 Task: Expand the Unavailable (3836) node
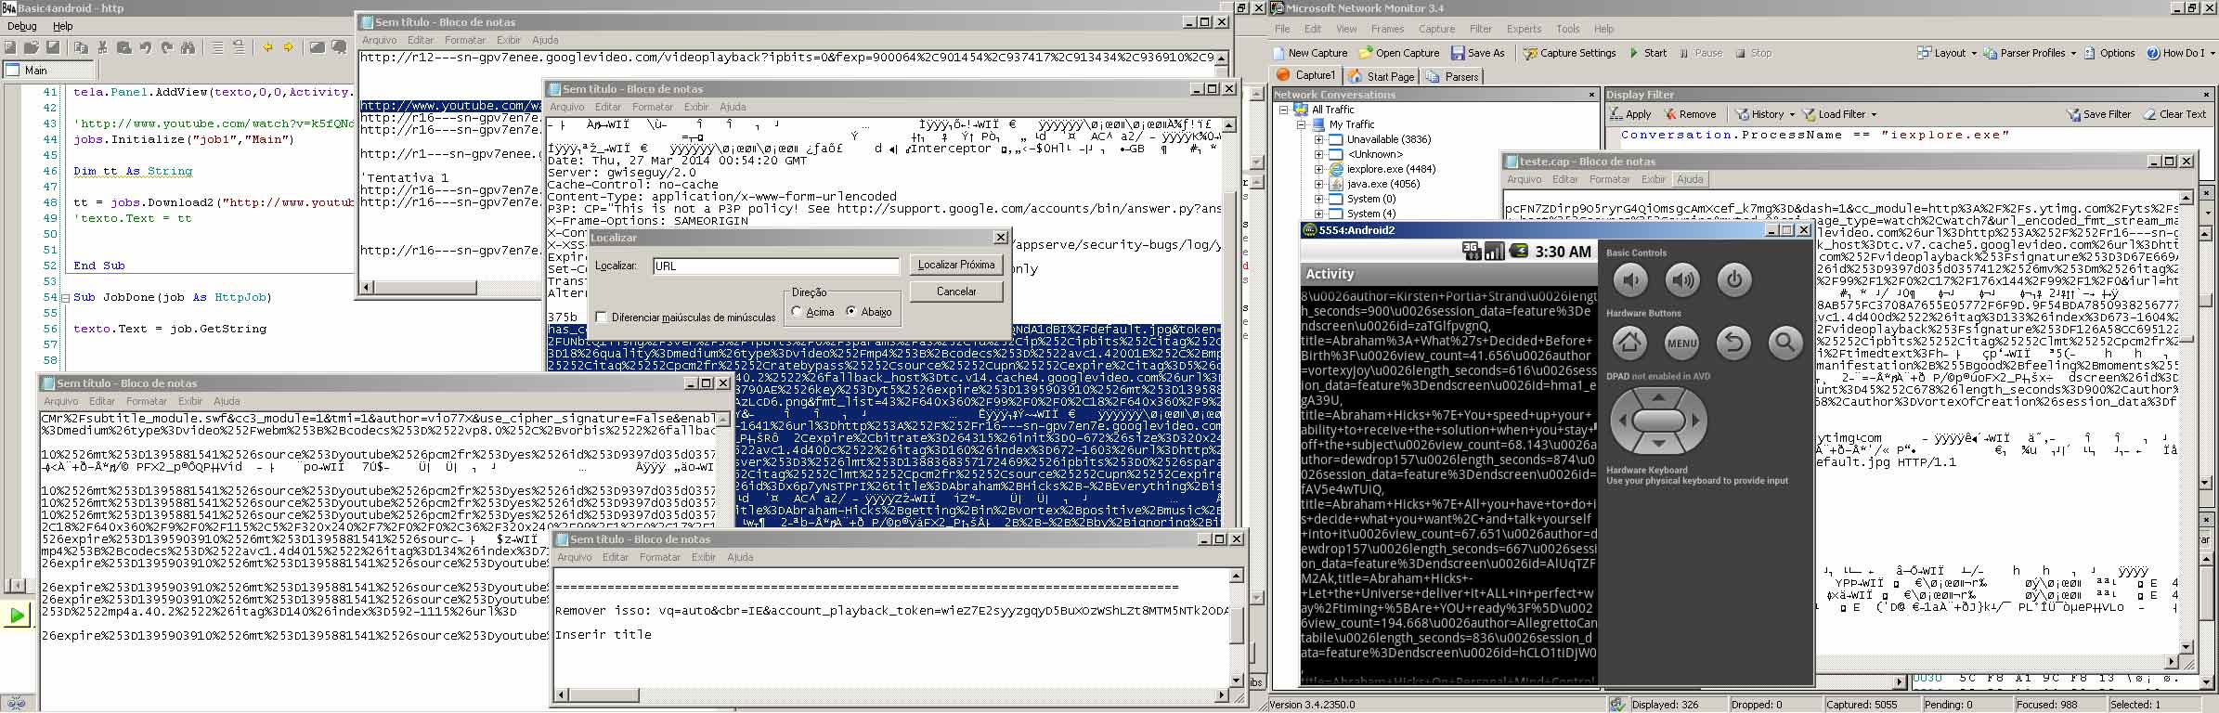(x=1318, y=139)
